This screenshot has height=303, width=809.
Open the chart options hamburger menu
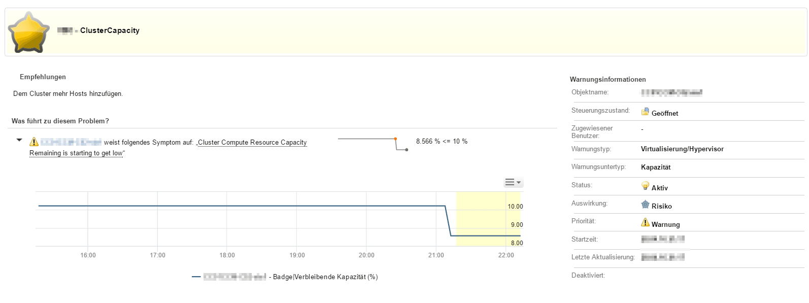coord(513,182)
